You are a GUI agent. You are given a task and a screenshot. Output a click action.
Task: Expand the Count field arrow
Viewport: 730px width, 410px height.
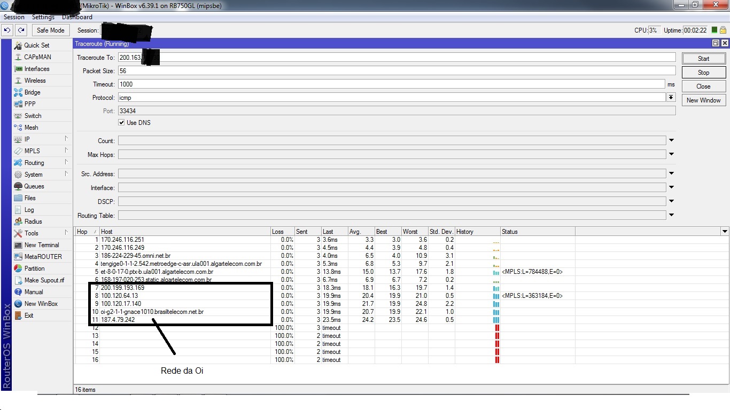click(x=671, y=140)
